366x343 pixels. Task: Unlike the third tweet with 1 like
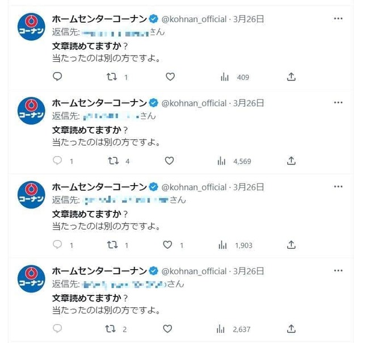click(167, 245)
